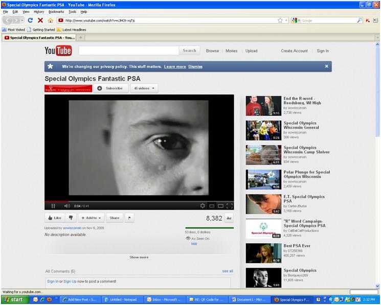Open Polar Plunge for Special Olympics thumbnail
This screenshot has height=305, width=381.
(263, 179)
